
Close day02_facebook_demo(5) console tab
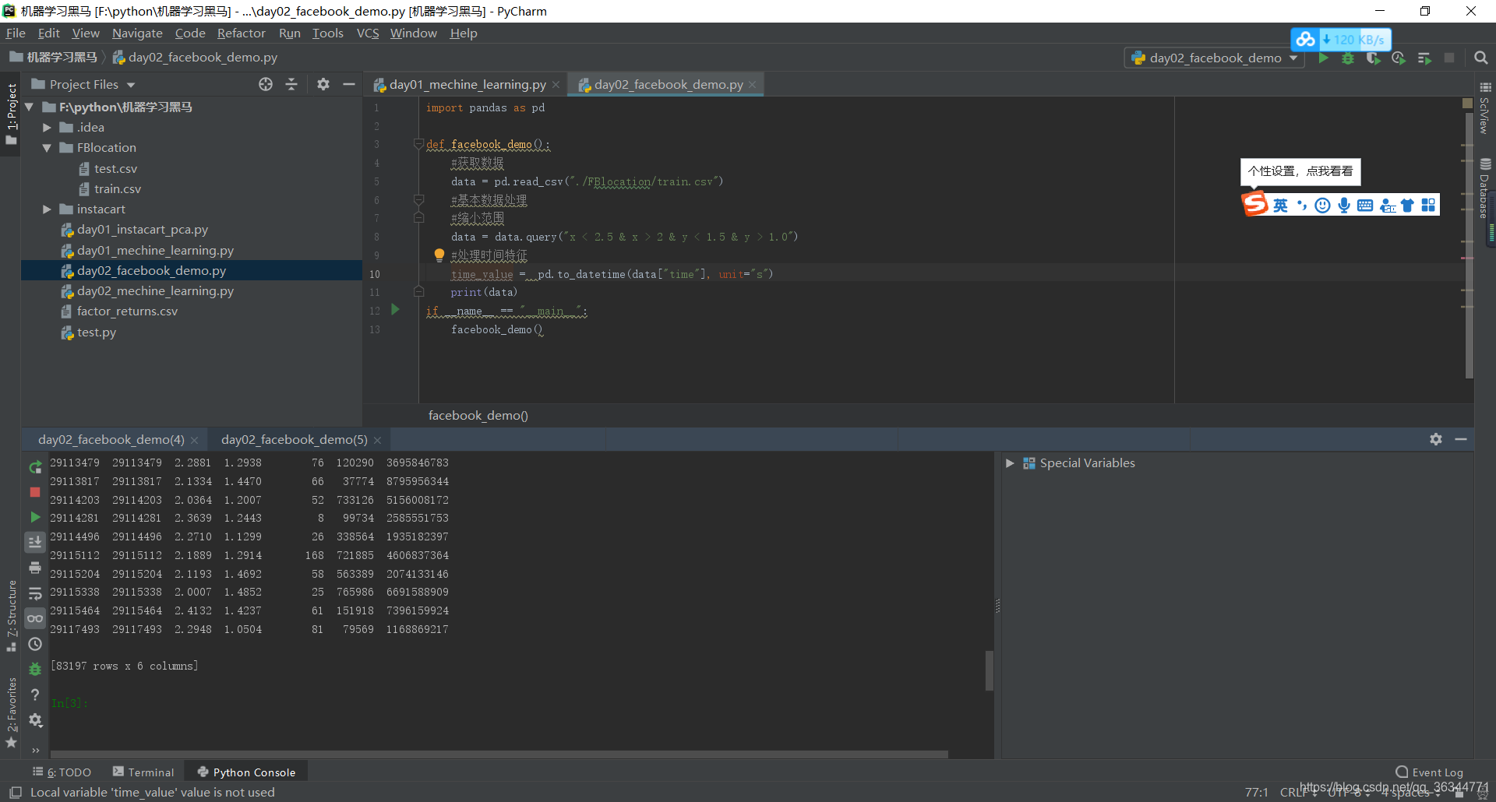point(377,440)
